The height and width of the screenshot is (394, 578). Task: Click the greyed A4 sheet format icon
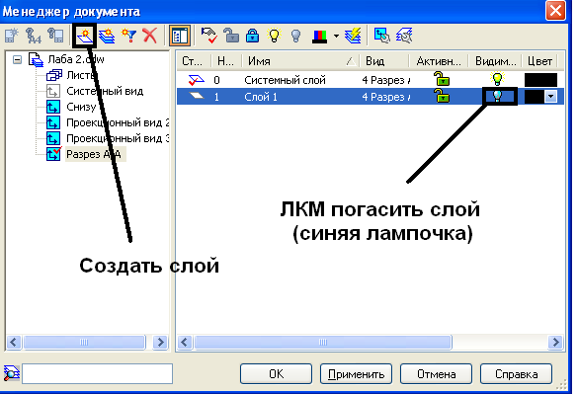tap(34, 36)
